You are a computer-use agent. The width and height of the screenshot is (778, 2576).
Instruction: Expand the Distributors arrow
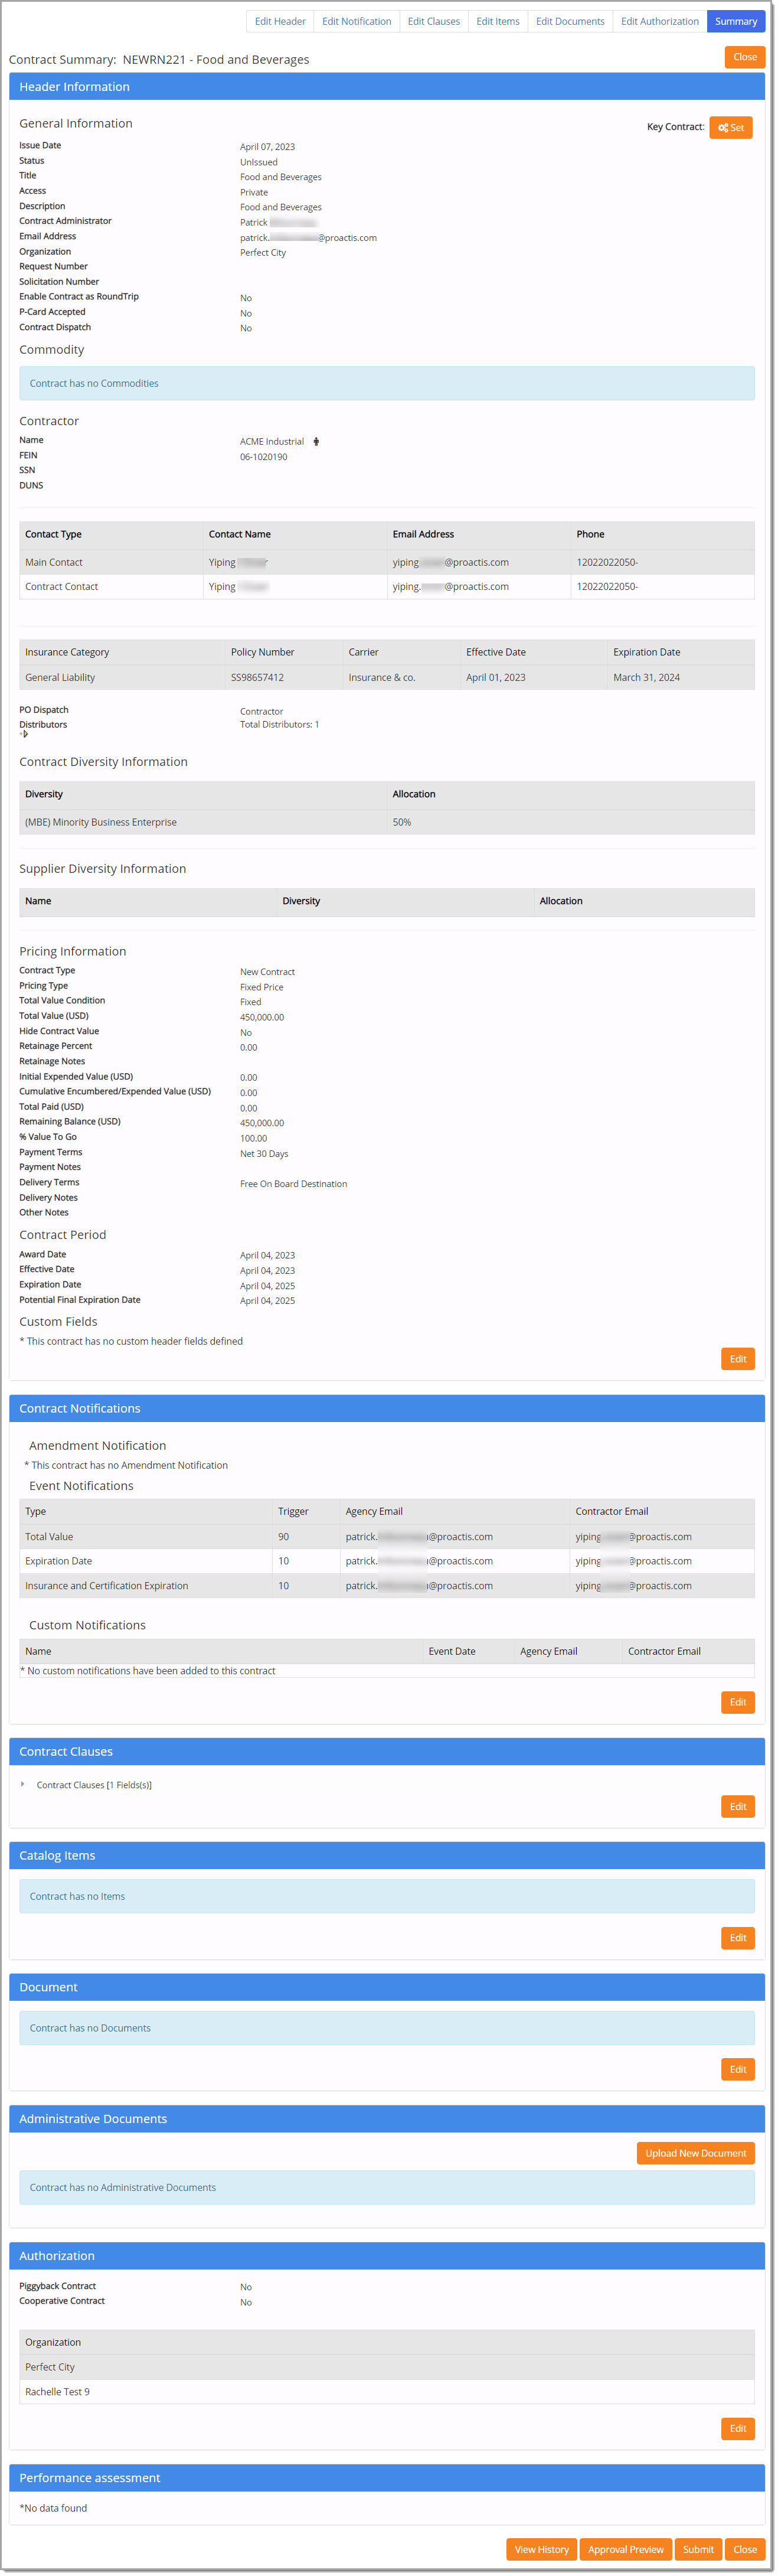point(24,734)
